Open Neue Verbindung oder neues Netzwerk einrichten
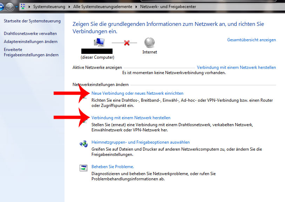285x202 pixels. [x=137, y=93]
